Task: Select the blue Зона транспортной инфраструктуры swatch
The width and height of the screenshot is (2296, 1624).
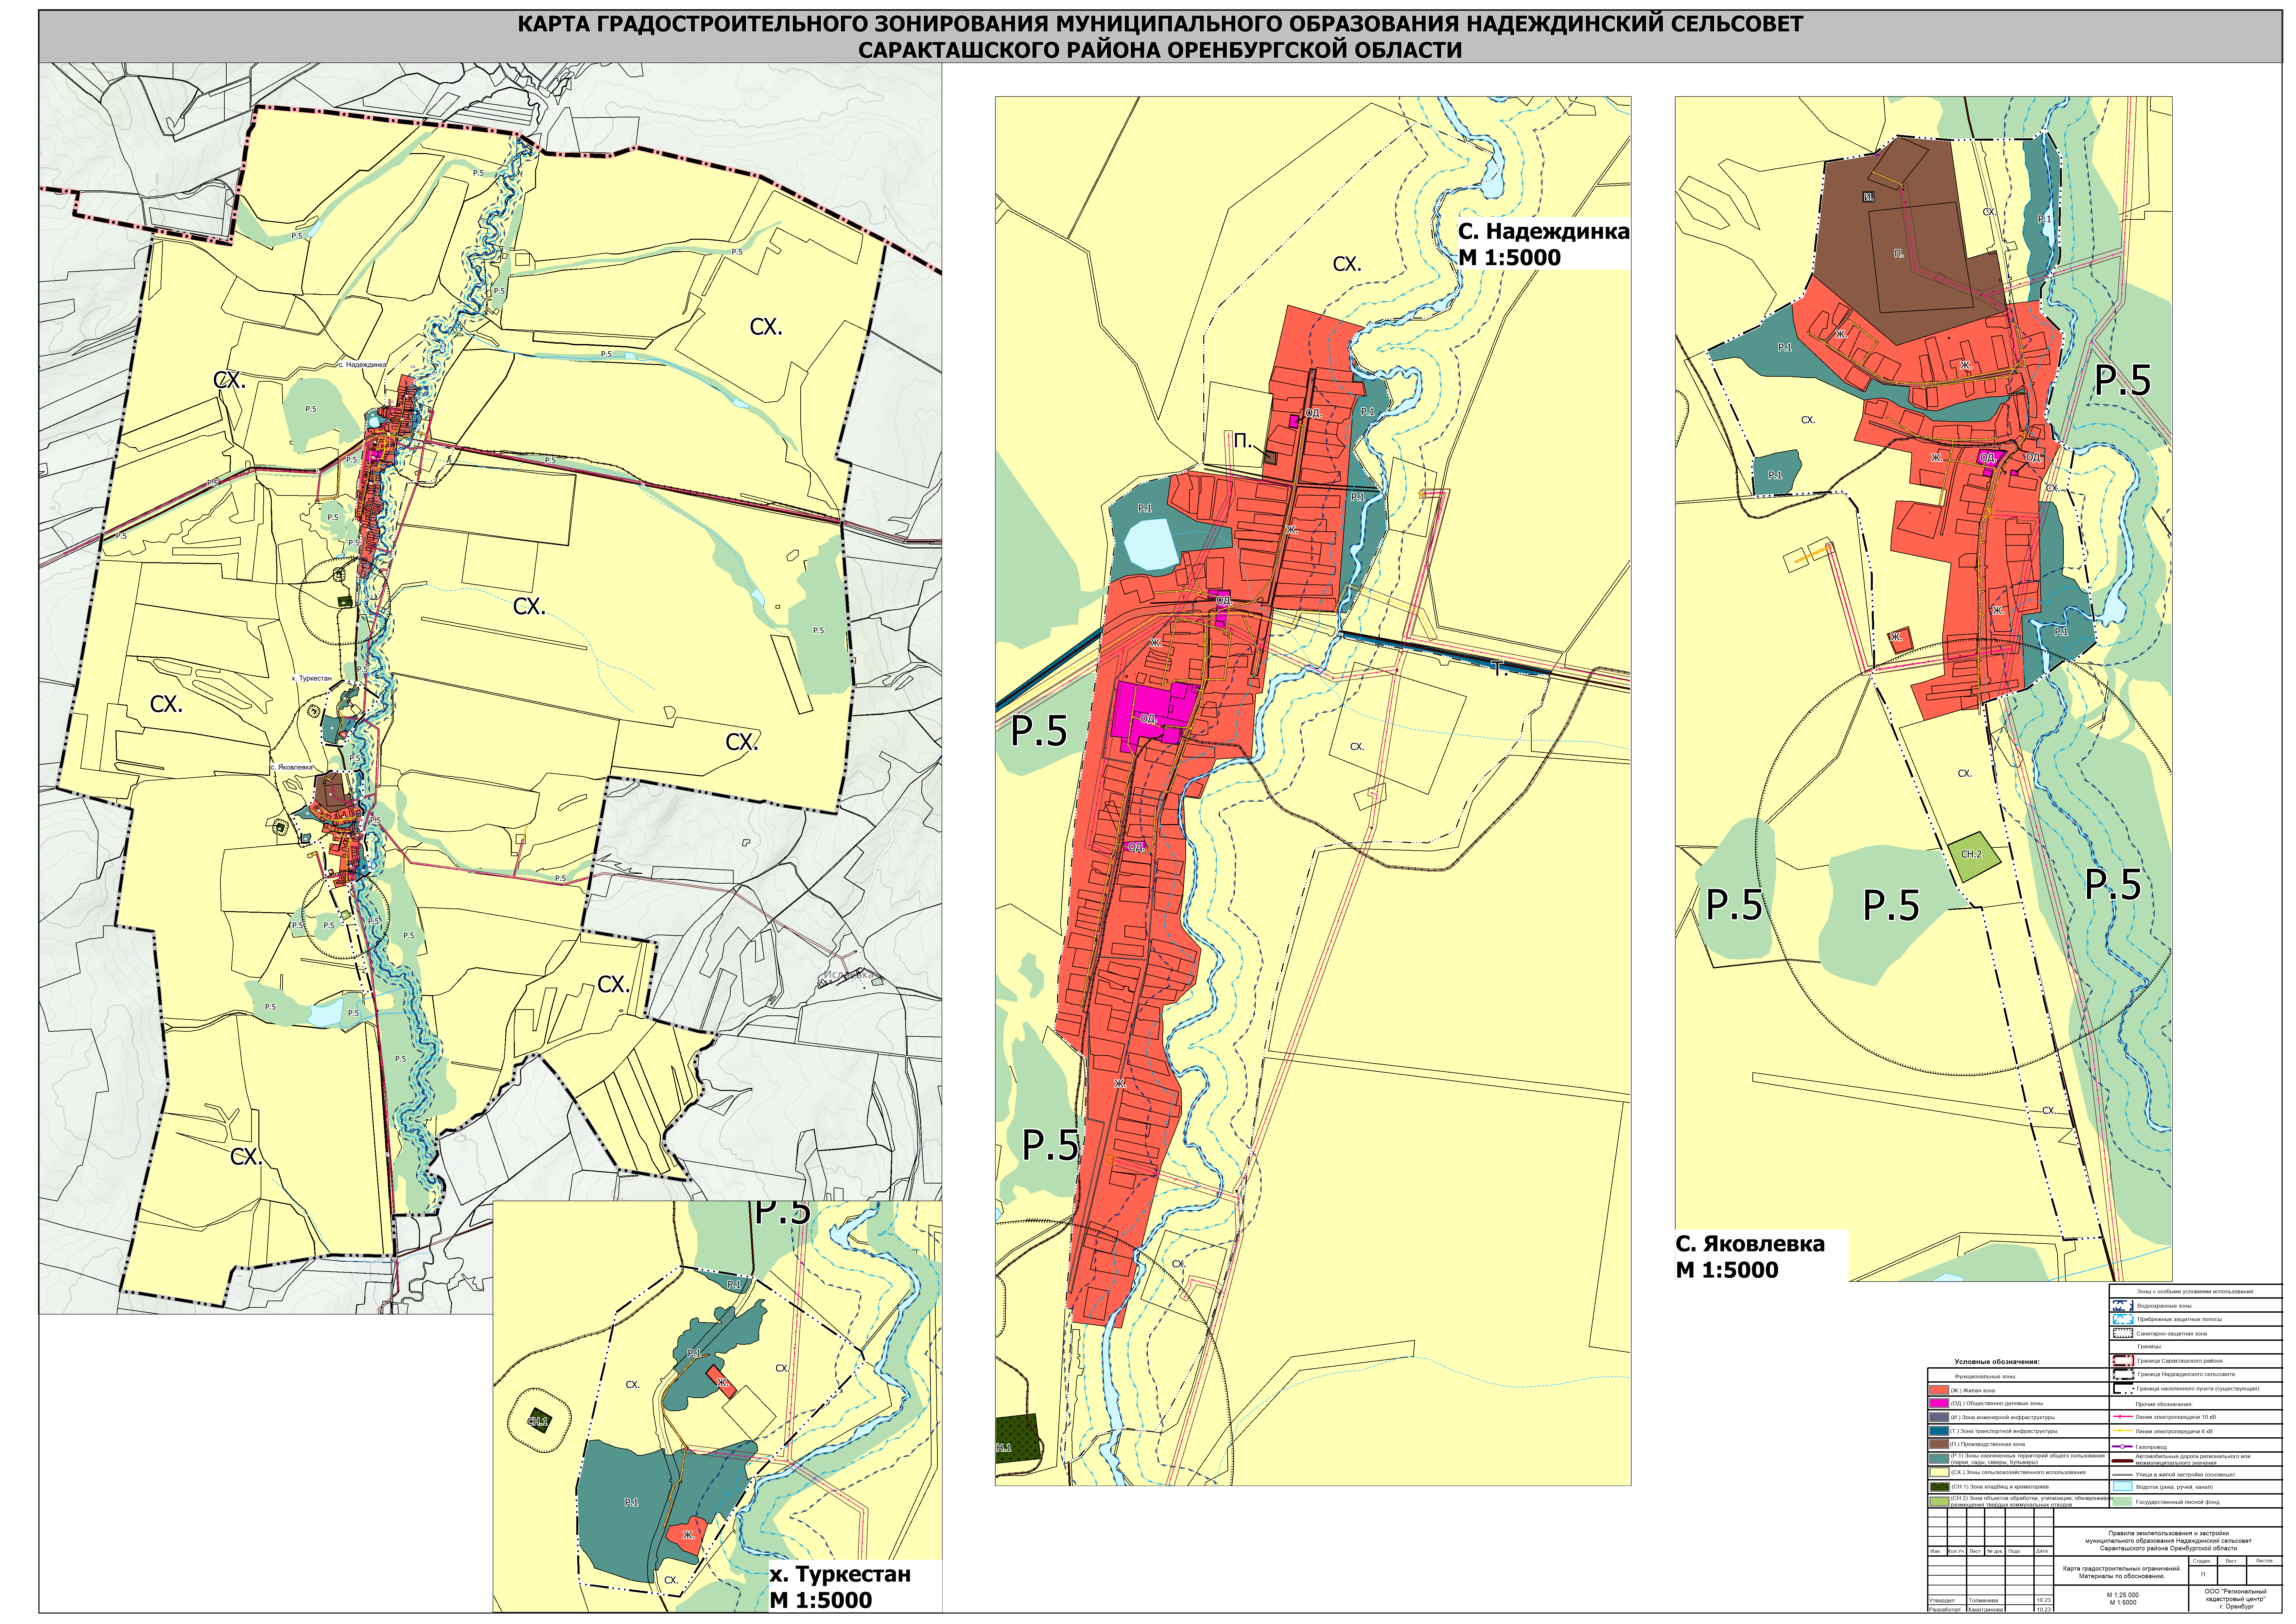Action: pyautogui.click(x=1939, y=1431)
